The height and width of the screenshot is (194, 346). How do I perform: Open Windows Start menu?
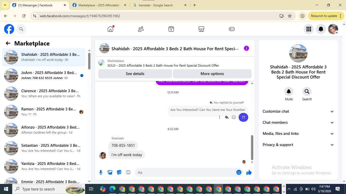point(6,189)
